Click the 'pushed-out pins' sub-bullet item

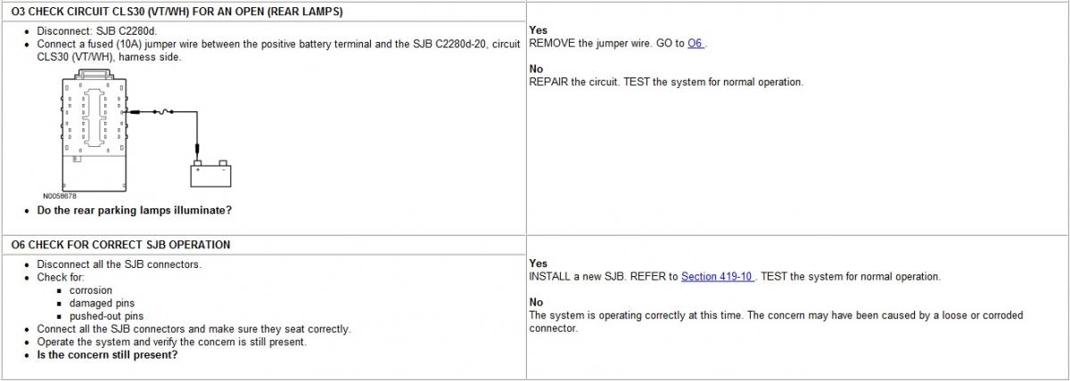point(106,316)
